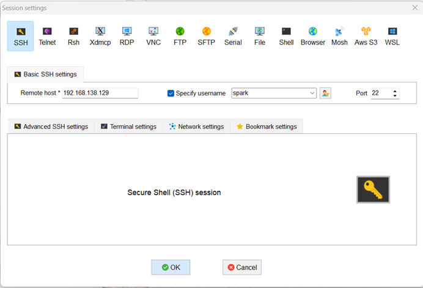
Task: Open the Basic SSH settings tab
Action: 46,74
